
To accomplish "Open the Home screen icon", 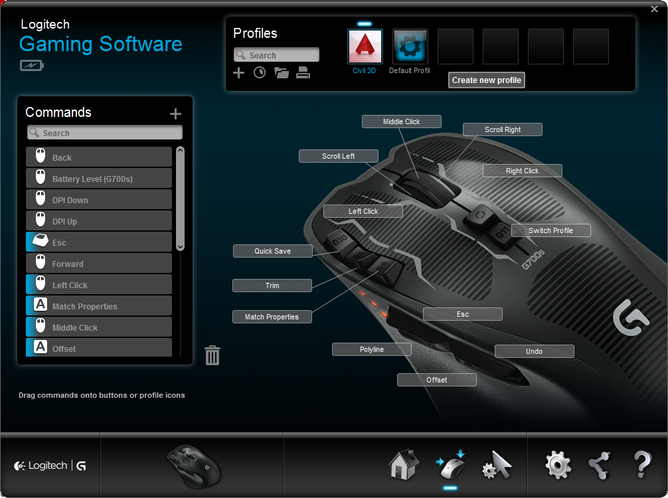I will (x=404, y=465).
